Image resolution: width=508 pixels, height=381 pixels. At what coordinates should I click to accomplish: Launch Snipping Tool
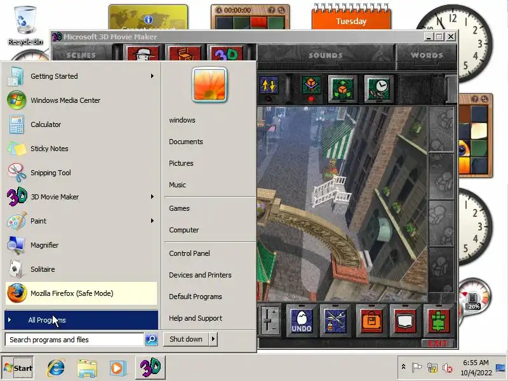(x=81, y=173)
